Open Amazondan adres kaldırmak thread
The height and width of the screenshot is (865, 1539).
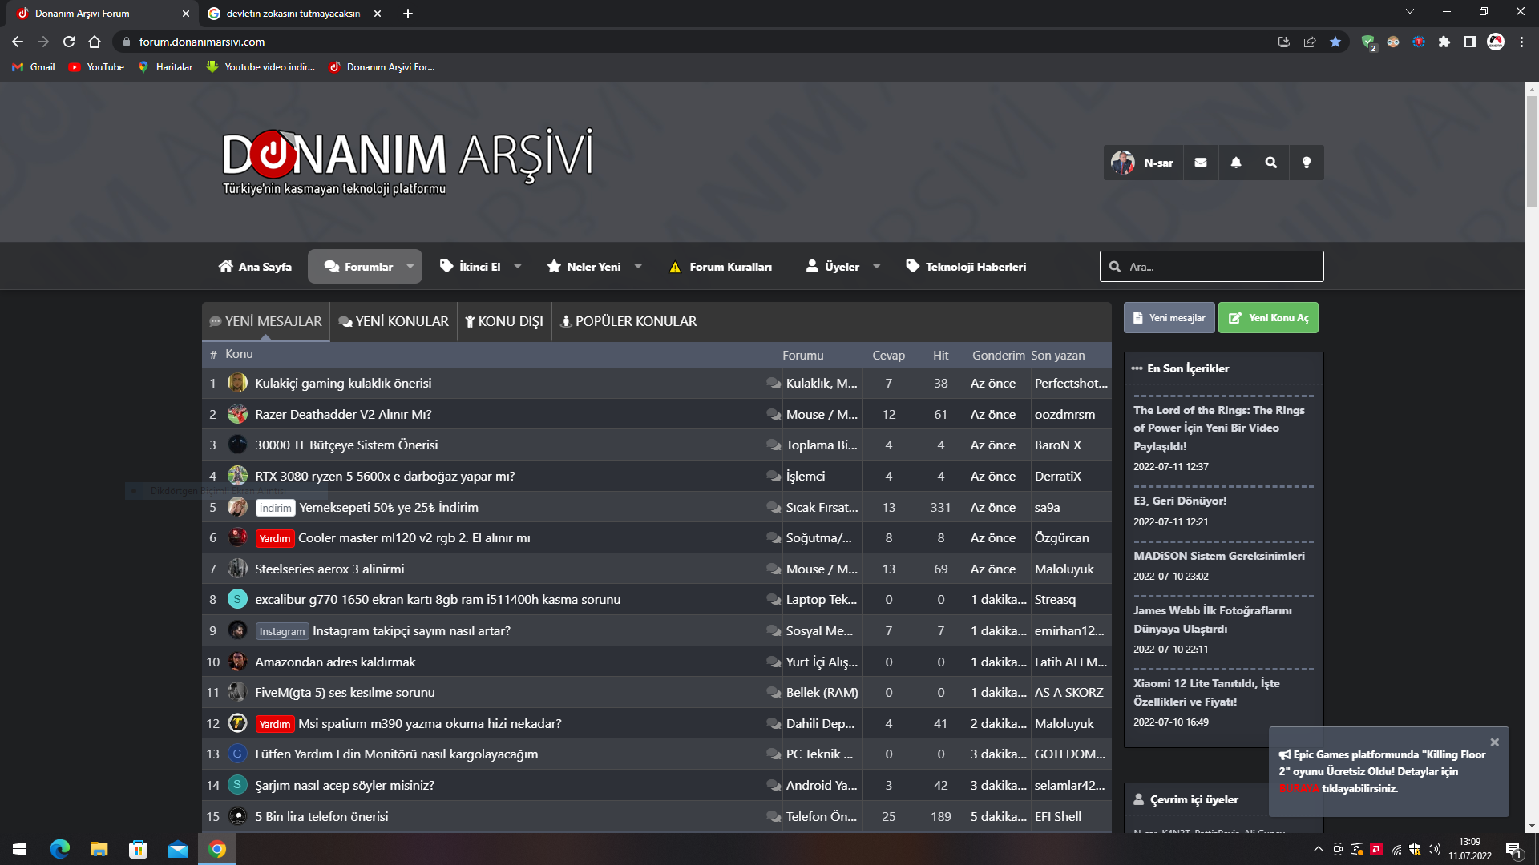[x=335, y=662]
